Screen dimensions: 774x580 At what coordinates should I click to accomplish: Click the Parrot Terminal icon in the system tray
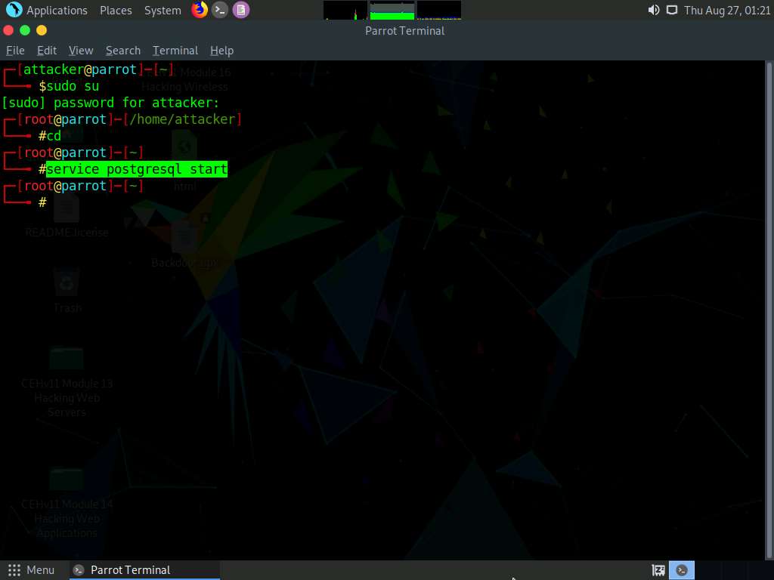pyautogui.click(x=682, y=570)
